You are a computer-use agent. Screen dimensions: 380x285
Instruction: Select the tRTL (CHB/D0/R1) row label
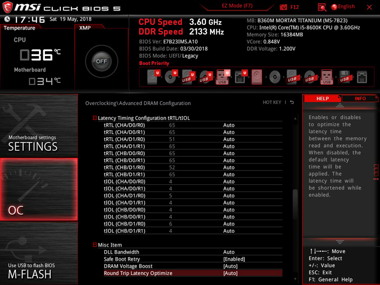point(125,160)
